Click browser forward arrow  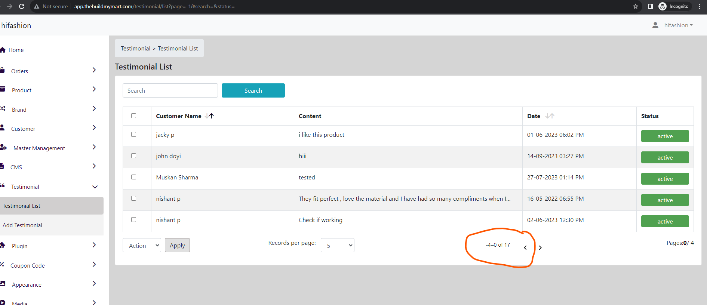tap(10, 6)
